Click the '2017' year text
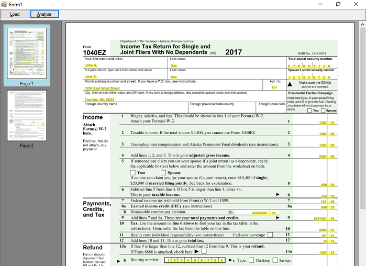The width and height of the screenshot is (366, 266). (x=234, y=52)
